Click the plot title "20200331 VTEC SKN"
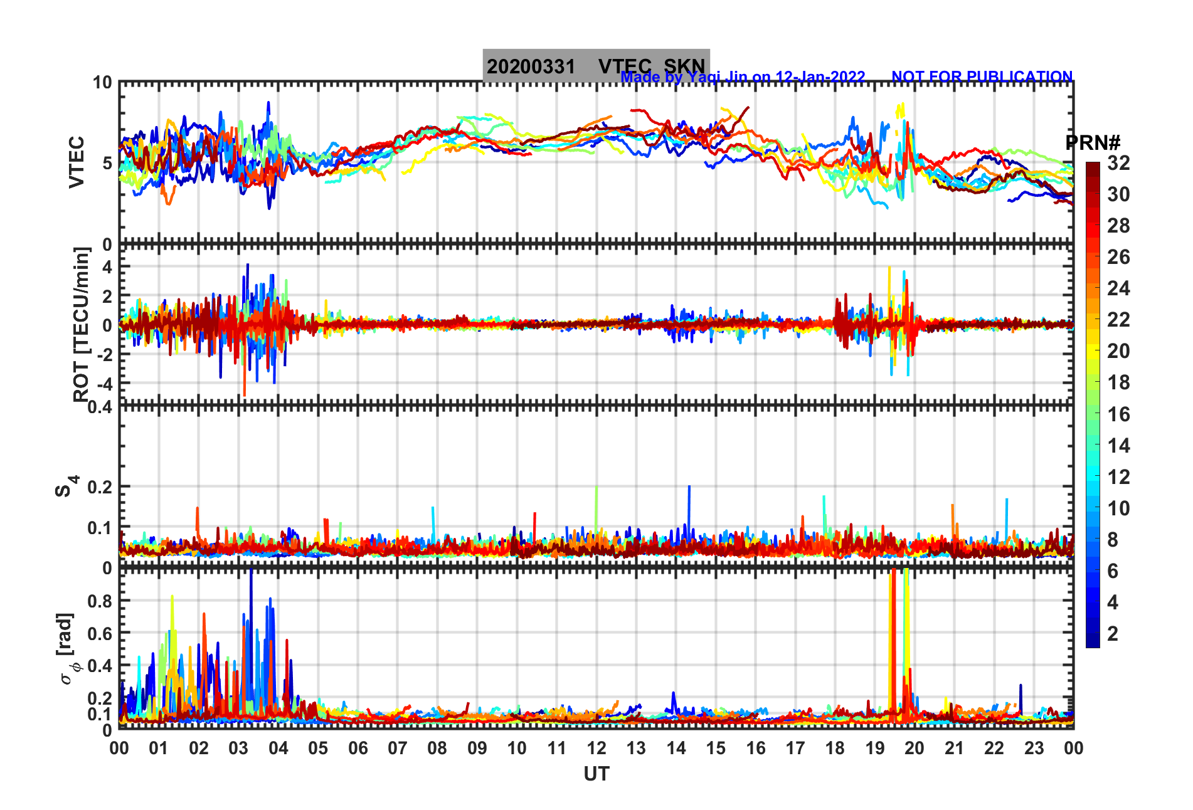This screenshot has height=810, width=1193. pos(596,66)
